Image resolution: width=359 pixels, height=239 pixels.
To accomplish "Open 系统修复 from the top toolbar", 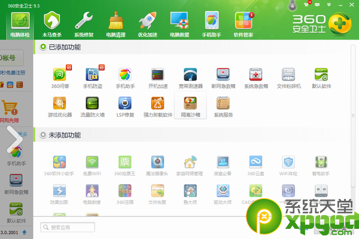I will [x=84, y=24].
